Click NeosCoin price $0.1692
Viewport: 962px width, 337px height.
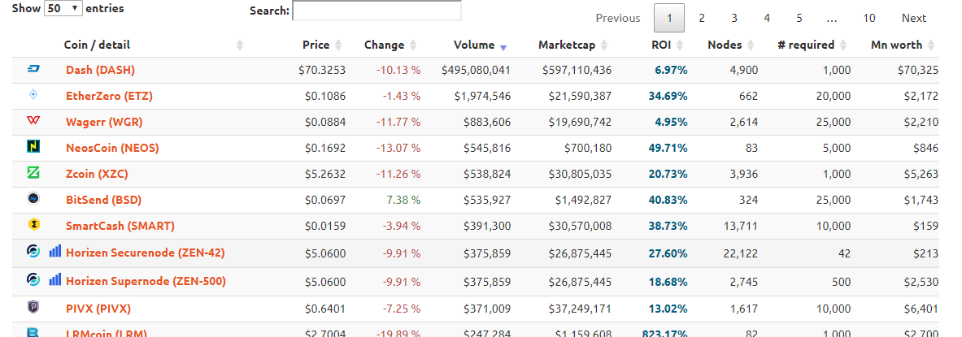pyautogui.click(x=325, y=148)
